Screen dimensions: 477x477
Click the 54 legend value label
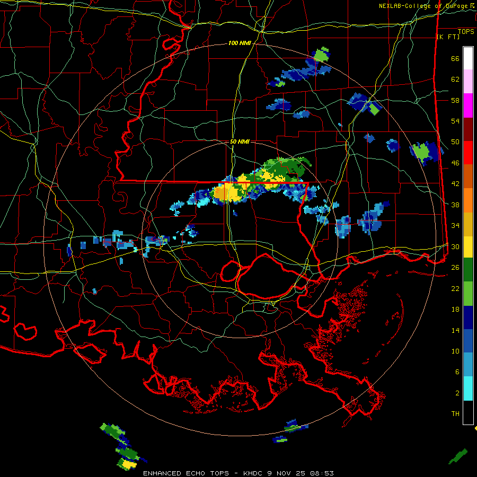click(x=455, y=121)
